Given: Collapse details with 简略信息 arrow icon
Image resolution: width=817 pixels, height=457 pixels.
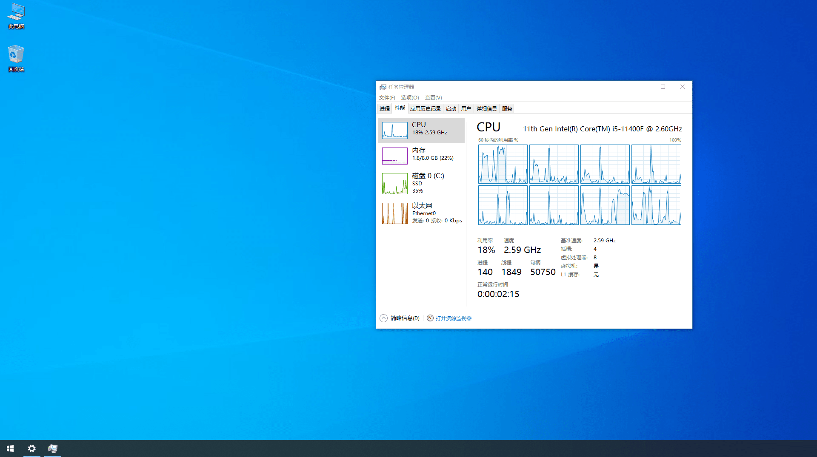Looking at the screenshot, I should 383,318.
